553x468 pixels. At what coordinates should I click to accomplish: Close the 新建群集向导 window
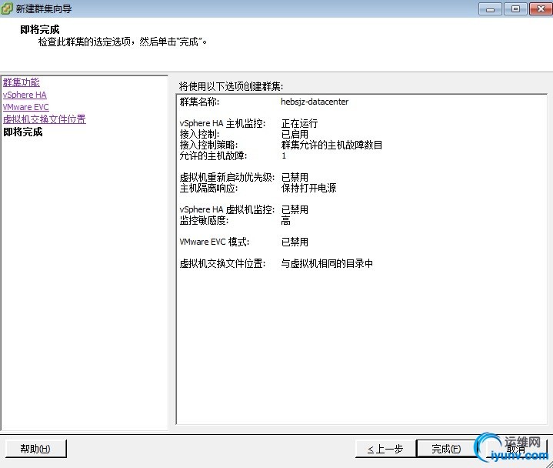[x=541, y=8]
